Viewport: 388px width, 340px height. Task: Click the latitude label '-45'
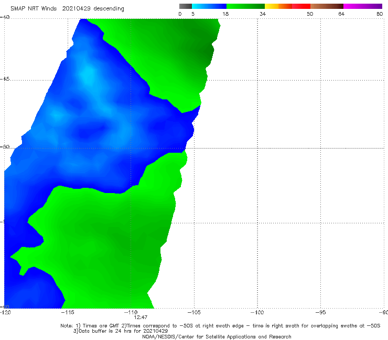pyautogui.click(x=5, y=79)
